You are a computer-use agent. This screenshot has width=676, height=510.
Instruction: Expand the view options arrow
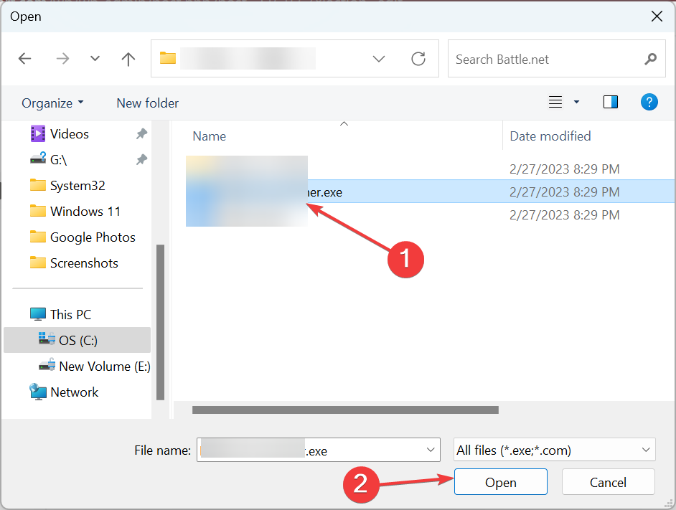coord(576,102)
